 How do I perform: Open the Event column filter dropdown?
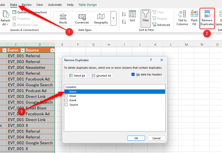[23, 50]
